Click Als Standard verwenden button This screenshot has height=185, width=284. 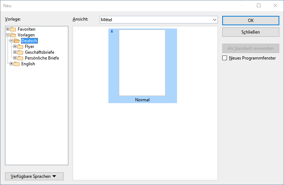pos(251,48)
